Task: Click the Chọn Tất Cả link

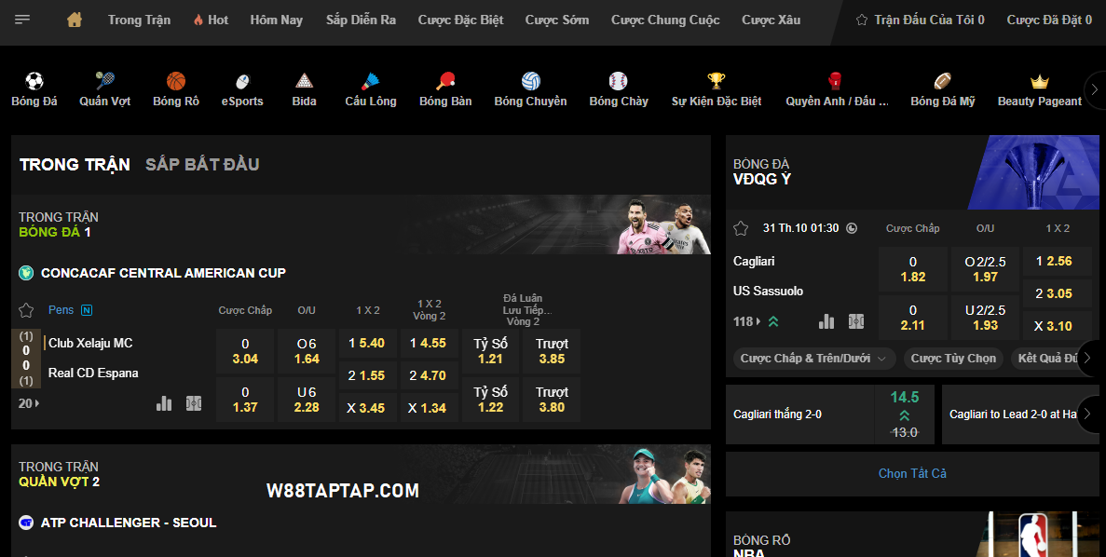Action: [912, 473]
